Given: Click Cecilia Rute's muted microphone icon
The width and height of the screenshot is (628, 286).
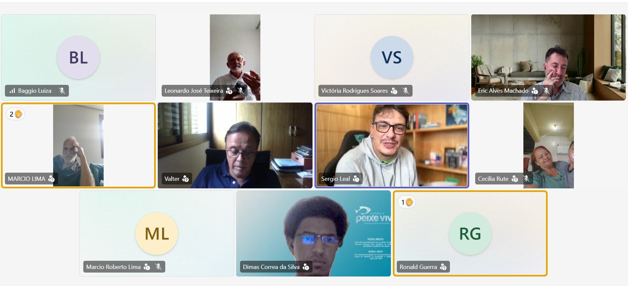Looking at the screenshot, I should coord(526,179).
